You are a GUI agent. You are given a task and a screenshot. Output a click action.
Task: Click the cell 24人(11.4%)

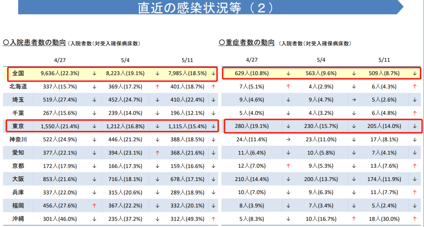[252, 139]
